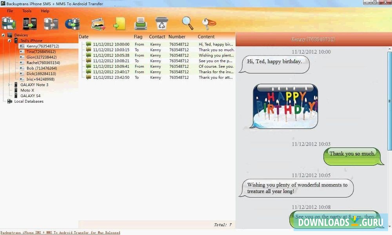Screen dimensions: 392x235
Task: Click the message icon of the 23:42:50 row
Action: pos(89,77)
